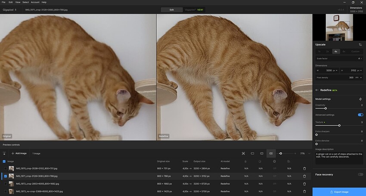
Task: Delete IMG_1970 row with trash icon
Action: tap(304, 168)
